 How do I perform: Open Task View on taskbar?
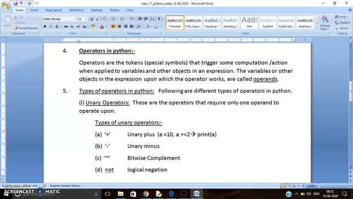click(x=108, y=194)
